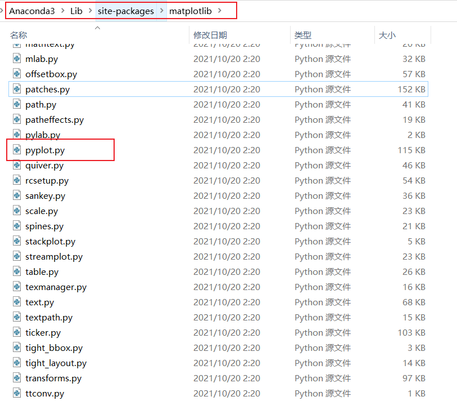The width and height of the screenshot is (457, 401).
Task: Click the scale.py file icon
Action: pos(17,210)
